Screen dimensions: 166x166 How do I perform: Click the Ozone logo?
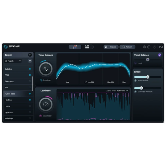(12, 47)
